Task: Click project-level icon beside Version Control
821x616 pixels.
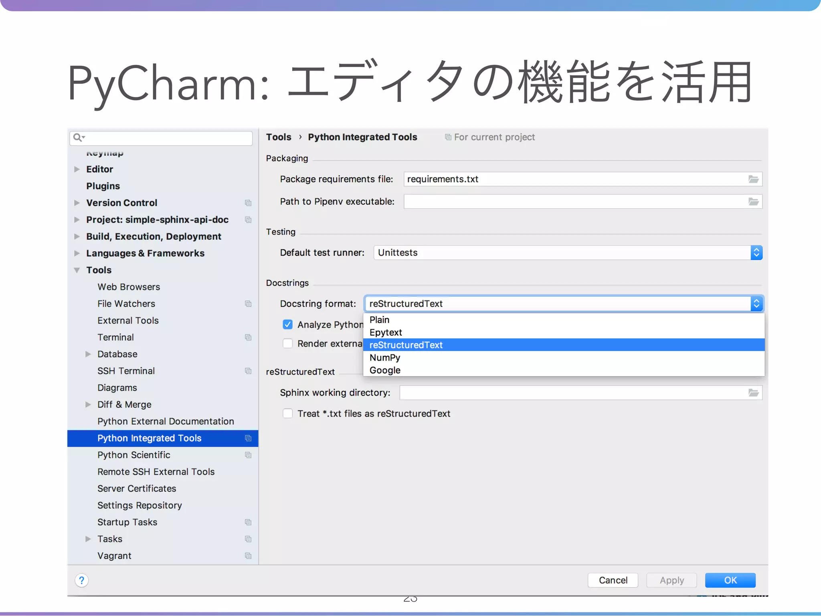Action: click(x=248, y=203)
